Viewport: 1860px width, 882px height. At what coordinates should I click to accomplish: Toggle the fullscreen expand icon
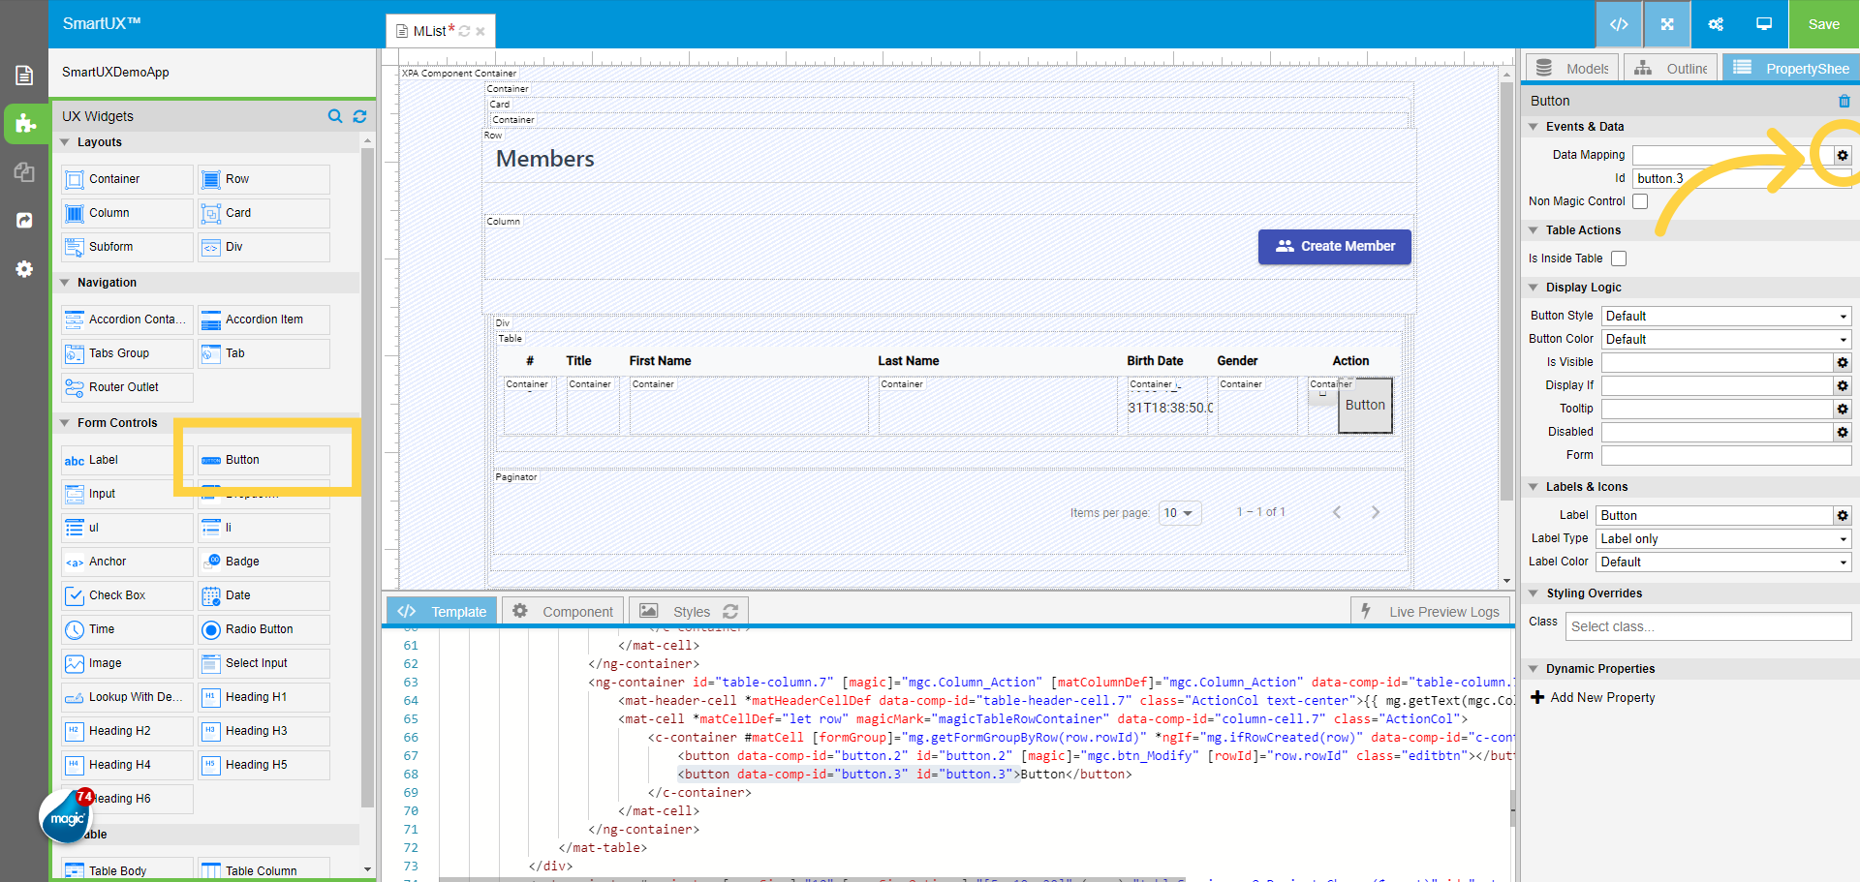pos(1666,24)
